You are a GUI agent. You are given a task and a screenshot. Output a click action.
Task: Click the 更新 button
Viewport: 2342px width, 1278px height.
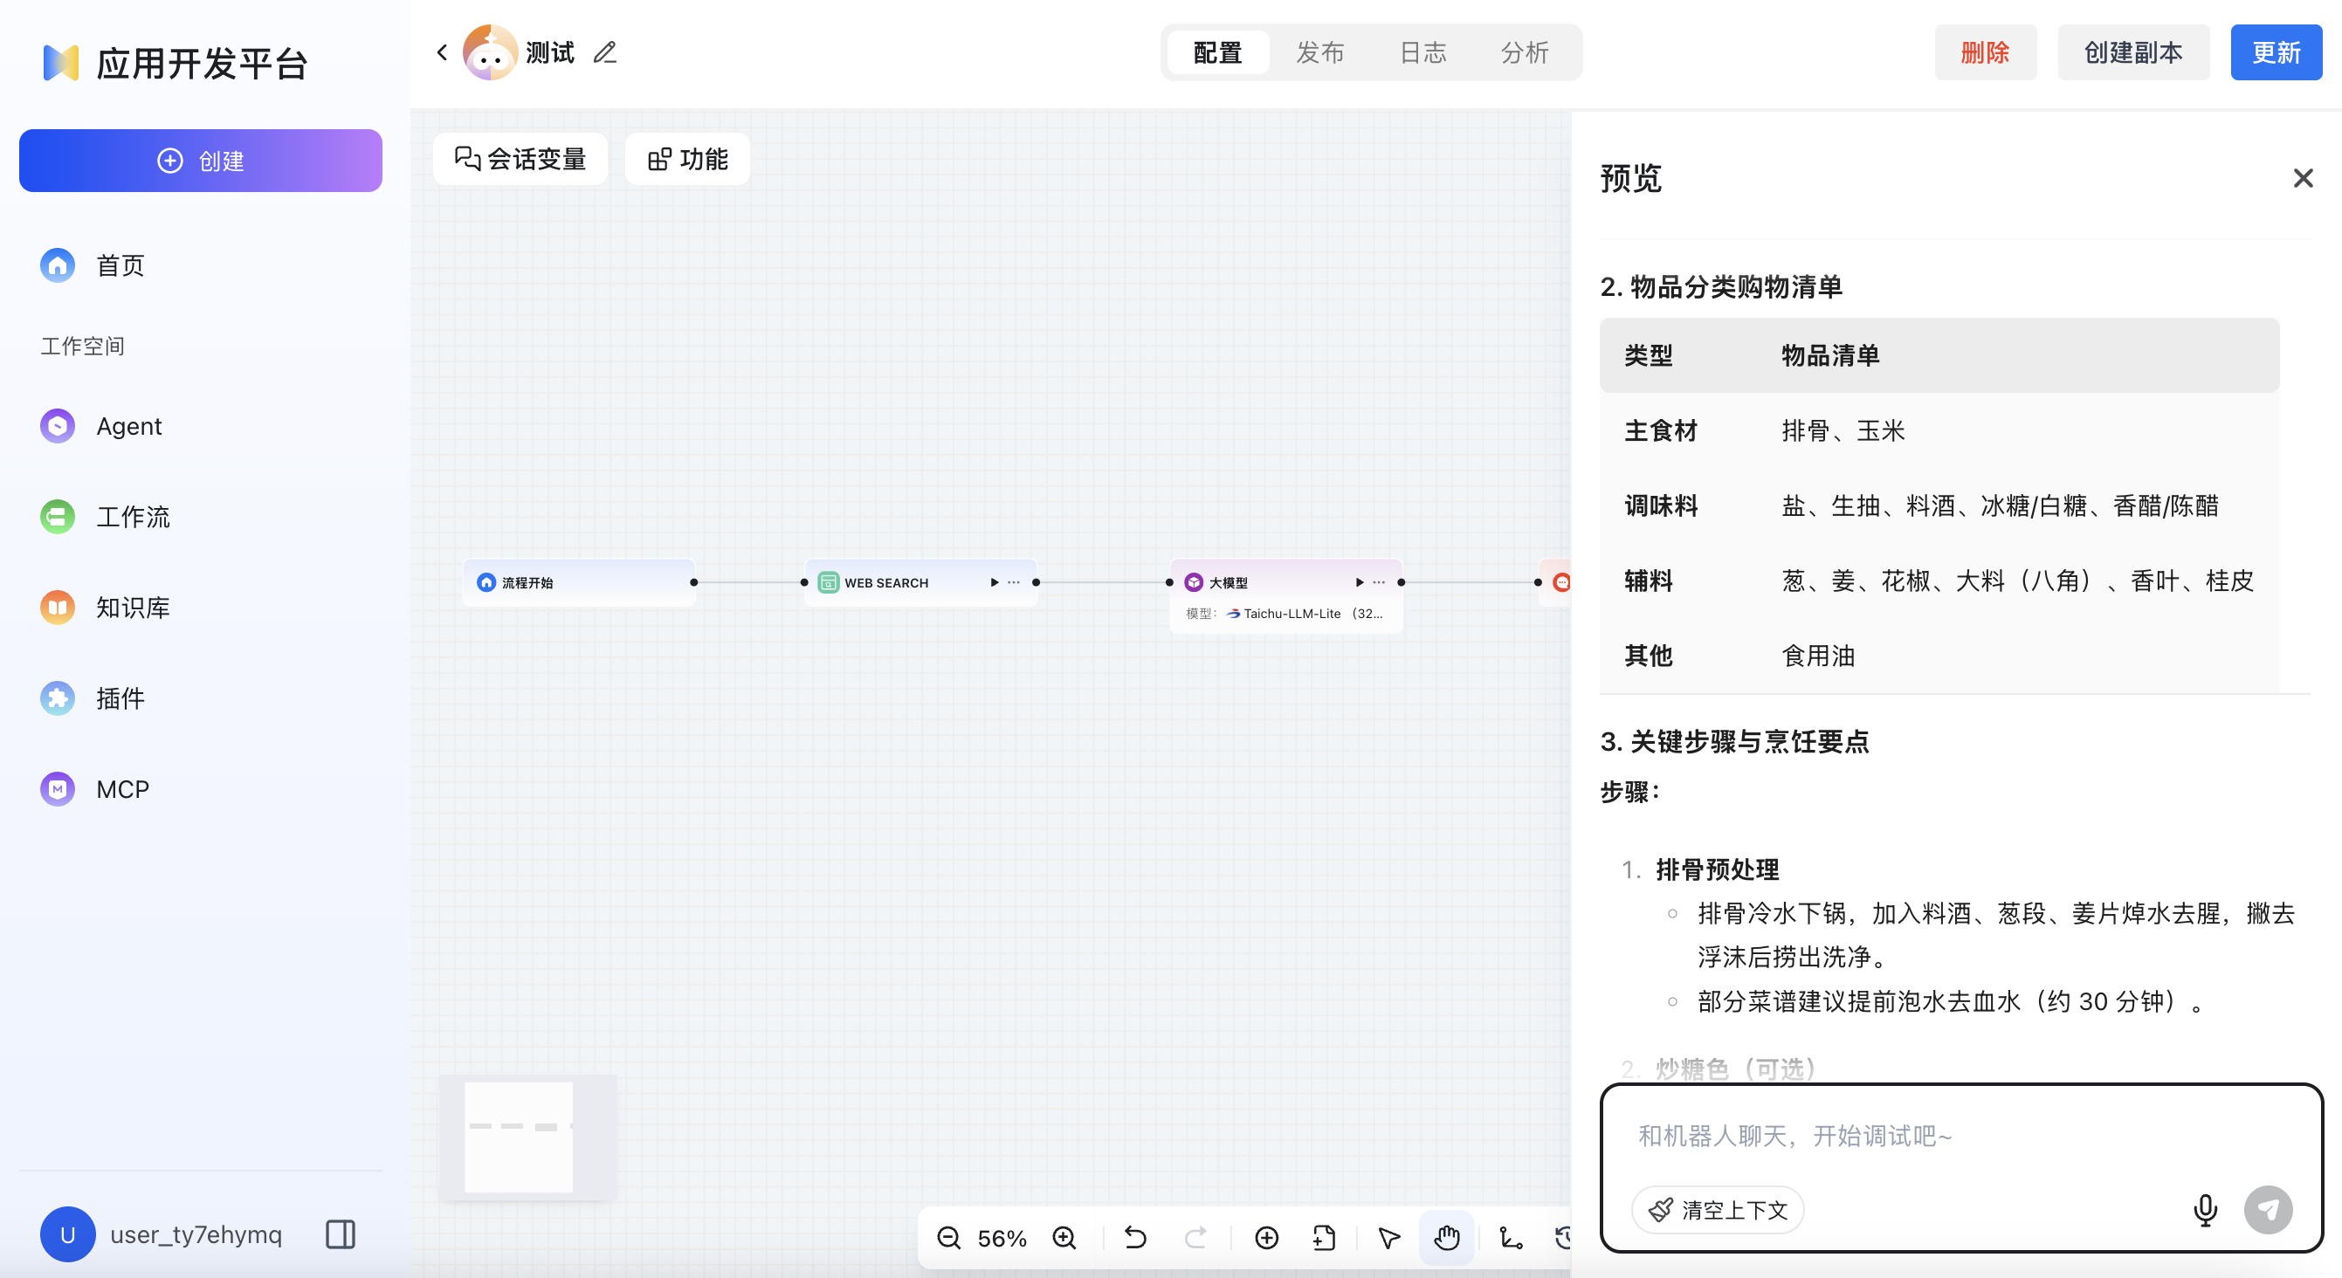(x=2277, y=52)
